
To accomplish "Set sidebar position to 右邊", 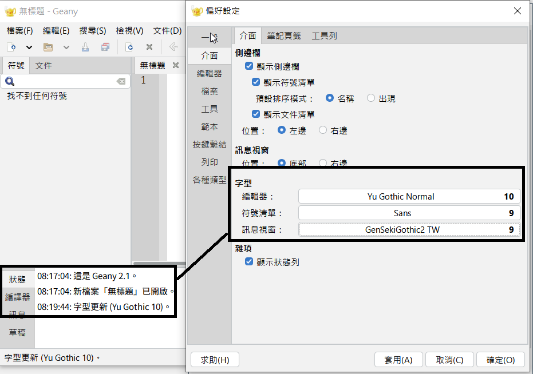I will (x=323, y=130).
